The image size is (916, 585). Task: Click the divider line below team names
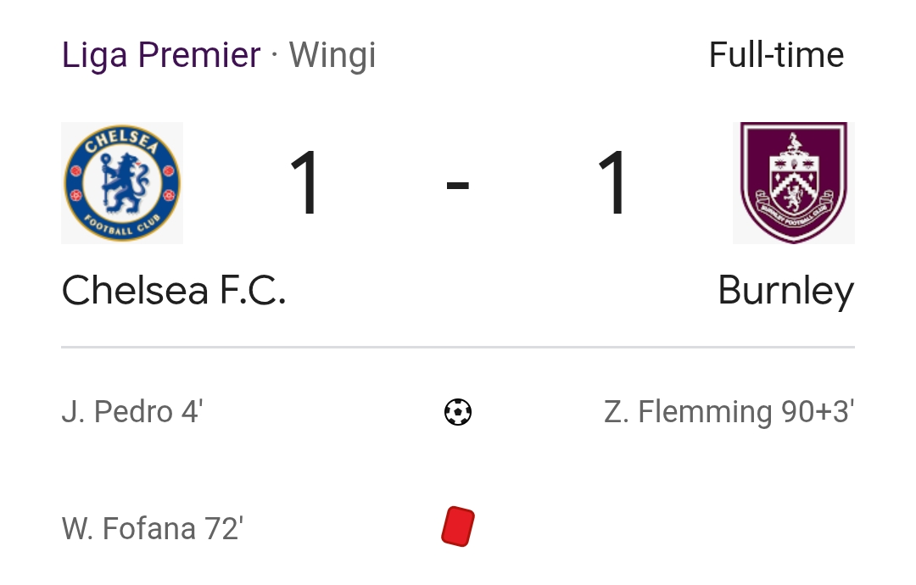pyautogui.click(x=458, y=347)
